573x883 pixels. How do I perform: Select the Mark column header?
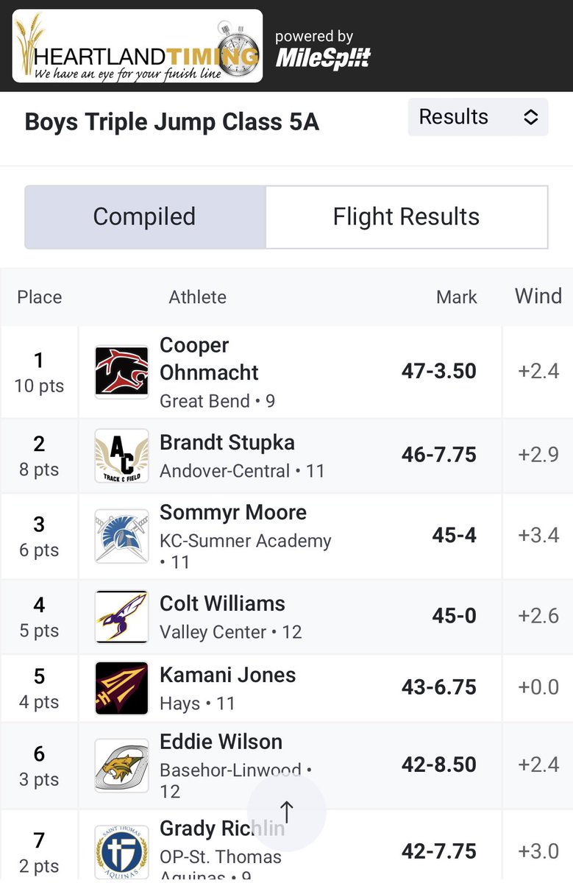tap(457, 297)
